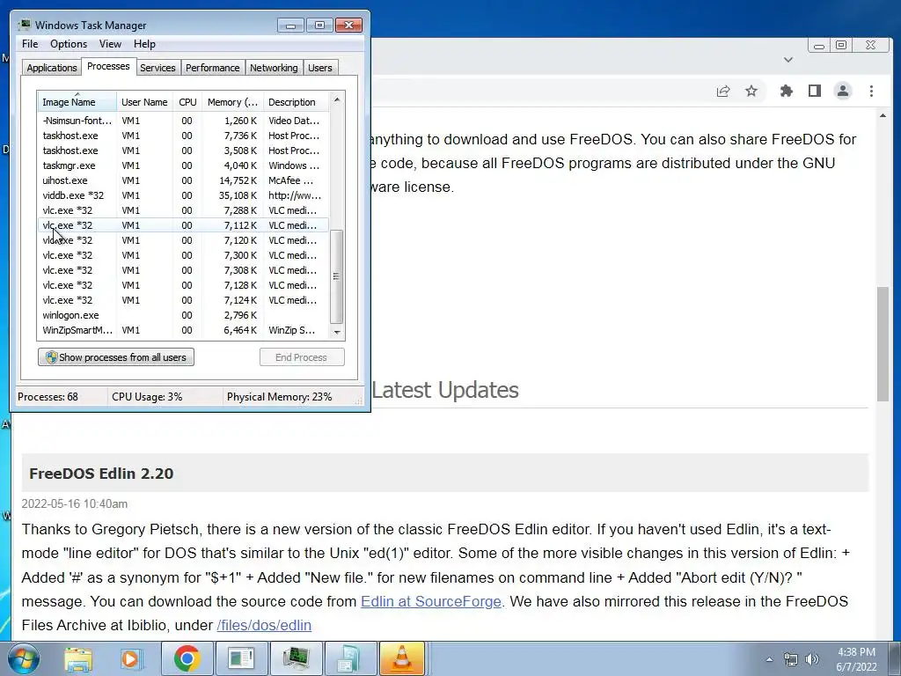This screenshot has width=901, height=676.
Task: Switch to the Services tab
Action: [157, 68]
